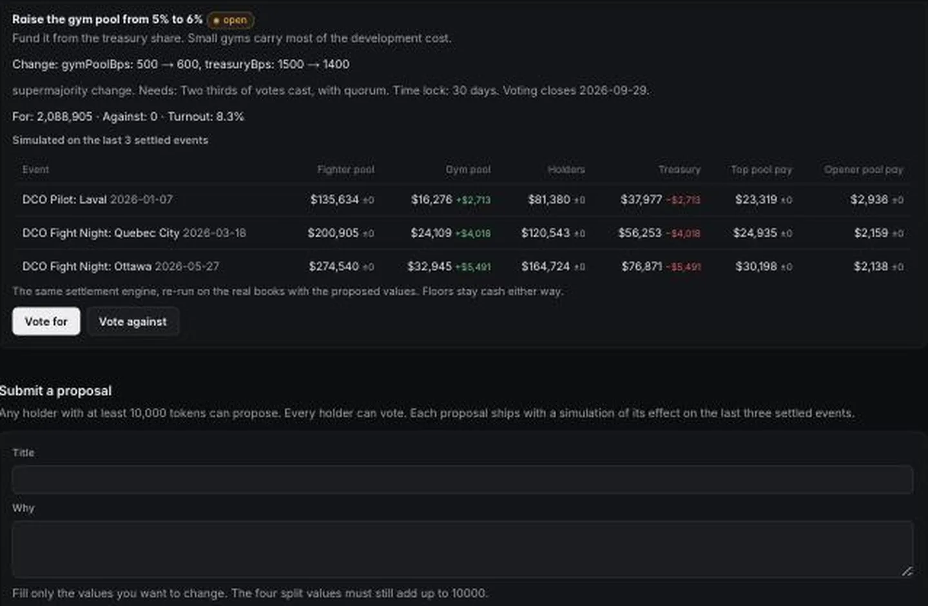928x606 pixels.
Task: Click the $24,935 top pool pay value
Action: [x=755, y=233]
